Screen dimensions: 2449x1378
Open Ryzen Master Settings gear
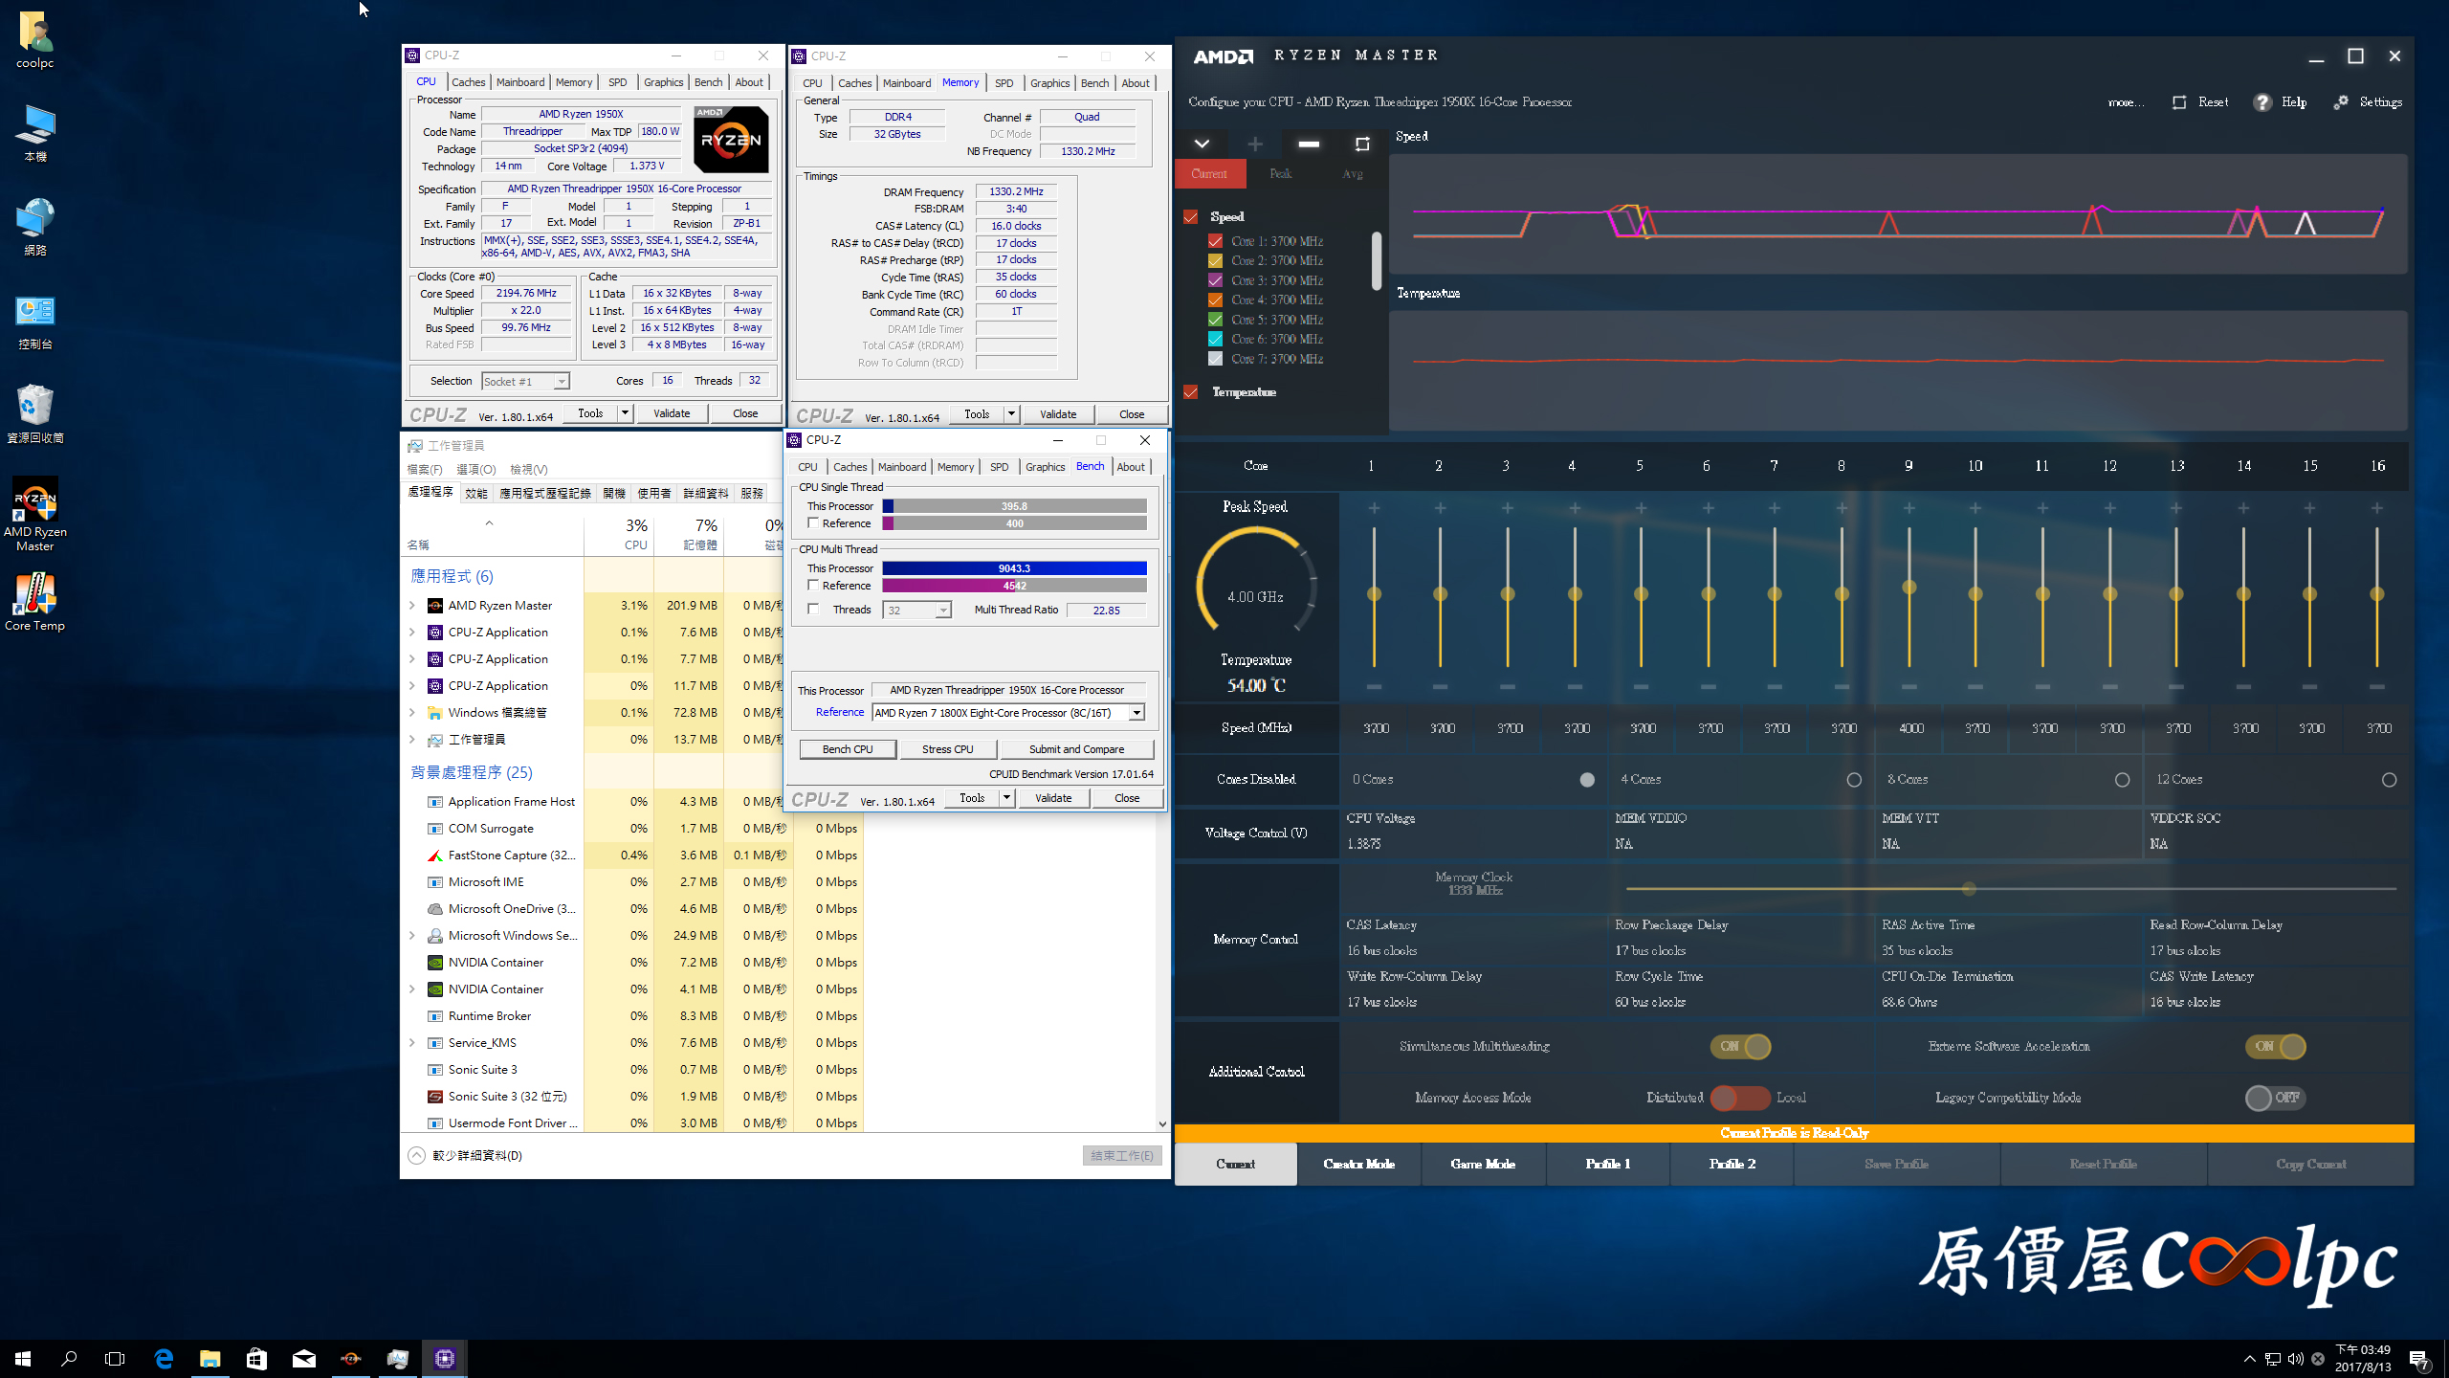(2341, 102)
